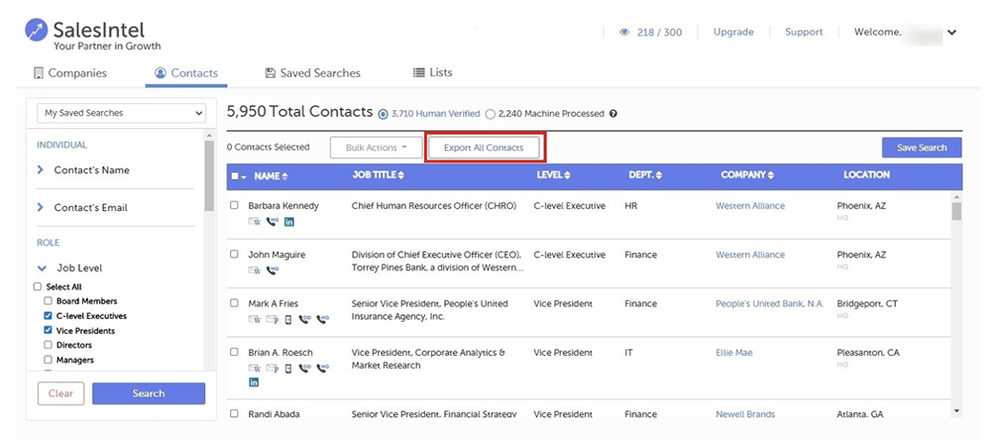
Task: Sort by JOB TITLE column arrows
Action: pos(400,175)
